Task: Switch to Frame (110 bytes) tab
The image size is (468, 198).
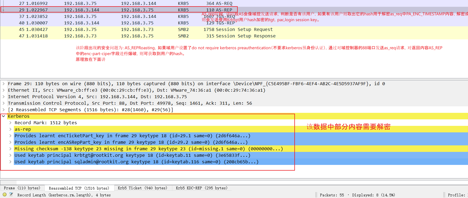Action: (22, 188)
